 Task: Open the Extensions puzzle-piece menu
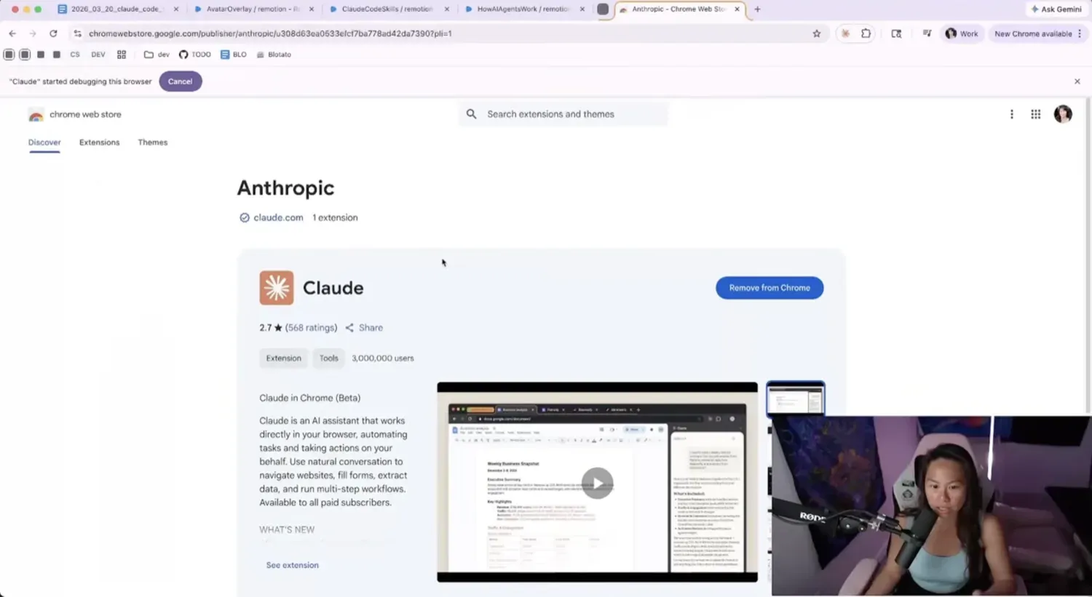[866, 33]
